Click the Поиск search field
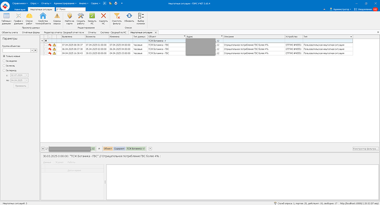The width and height of the screenshot is (380, 205). (x=70, y=9)
